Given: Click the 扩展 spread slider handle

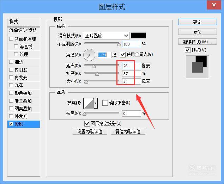Looking at the screenshot, I should point(97,74).
